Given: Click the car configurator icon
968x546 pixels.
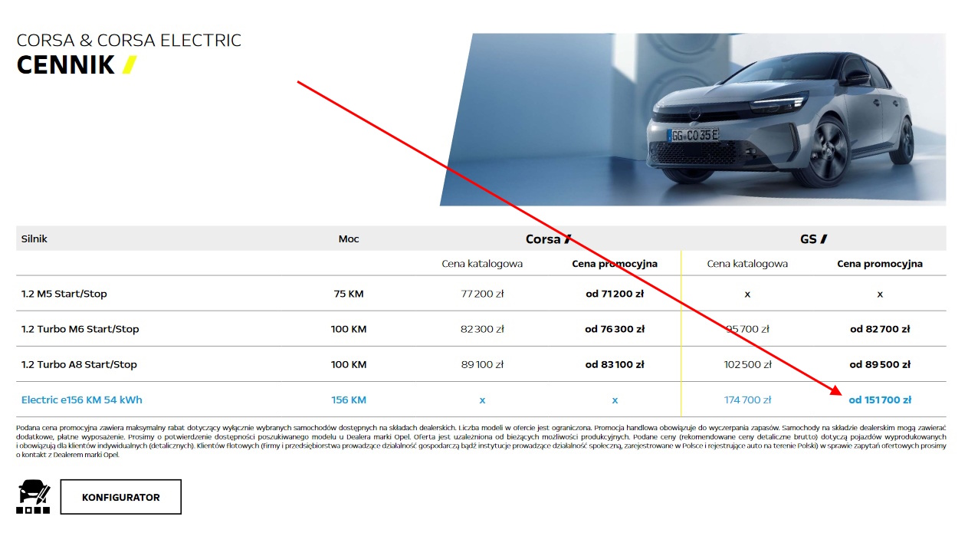Looking at the screenshot, I should click(x=33, y=497).
